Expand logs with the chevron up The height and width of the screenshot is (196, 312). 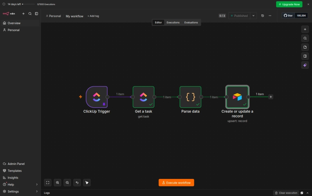click(307, 193)
